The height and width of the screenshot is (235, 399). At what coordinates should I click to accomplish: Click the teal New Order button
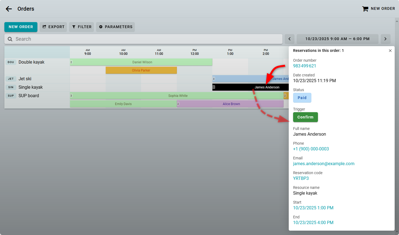point(21,27)
